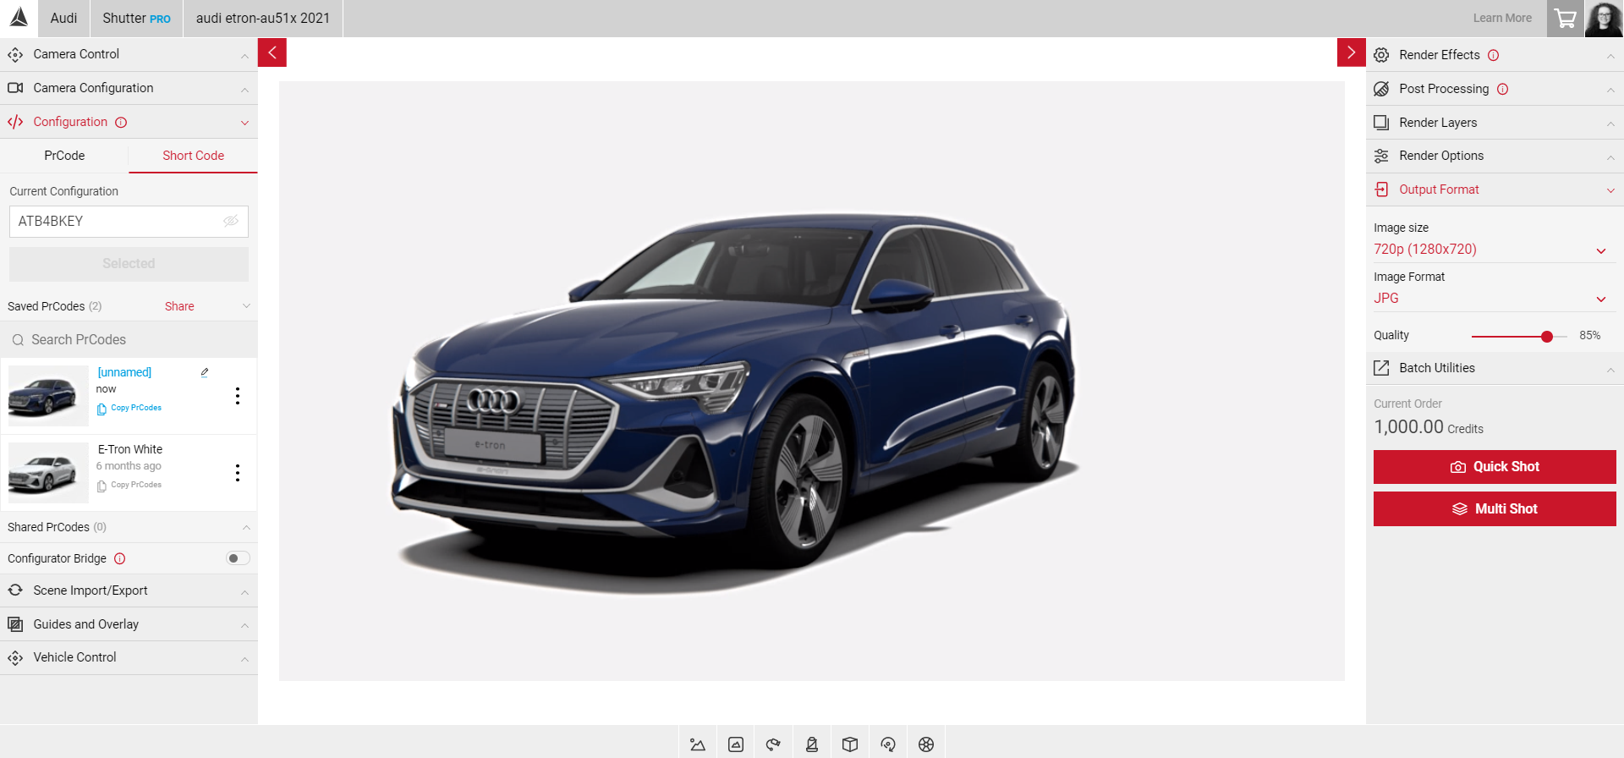Copy PrCodes for E-Tron White entry
1624x758 pixels.
tap(129, 485)
